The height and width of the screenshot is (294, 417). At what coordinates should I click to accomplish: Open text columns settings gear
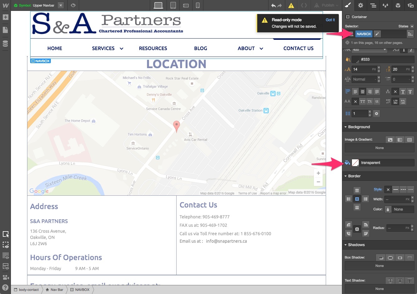coord(377,114)
